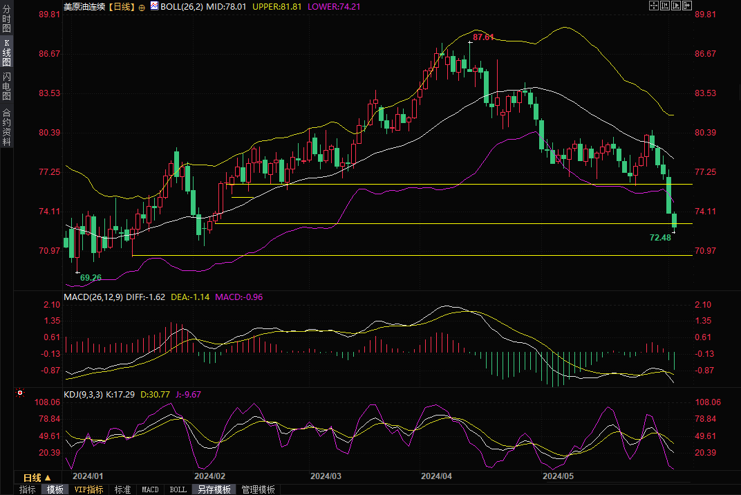
Task: Click 另存模板 to save template
Action: click(x=214, y=489)
